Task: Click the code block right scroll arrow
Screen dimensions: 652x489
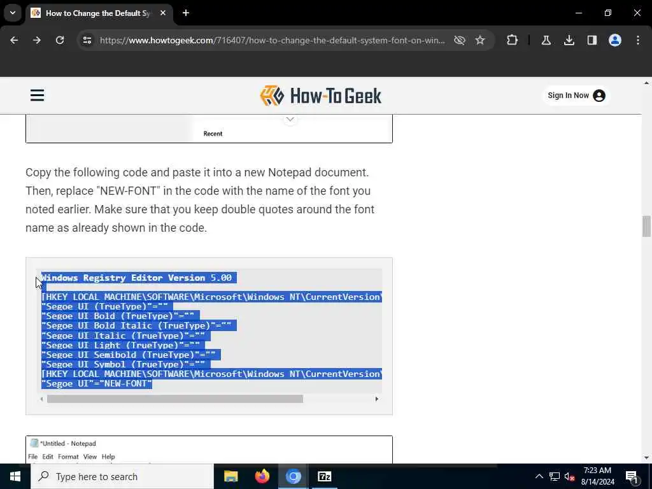Action: coord(377,399)
